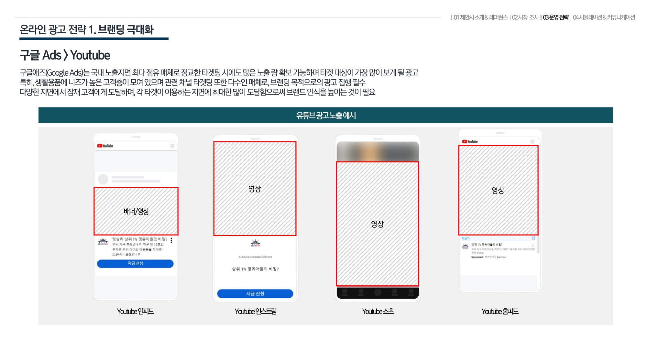Open brainnow.creatorlink.net link
647x364 pixels.
pyautogui.click(x=255, y=257)
